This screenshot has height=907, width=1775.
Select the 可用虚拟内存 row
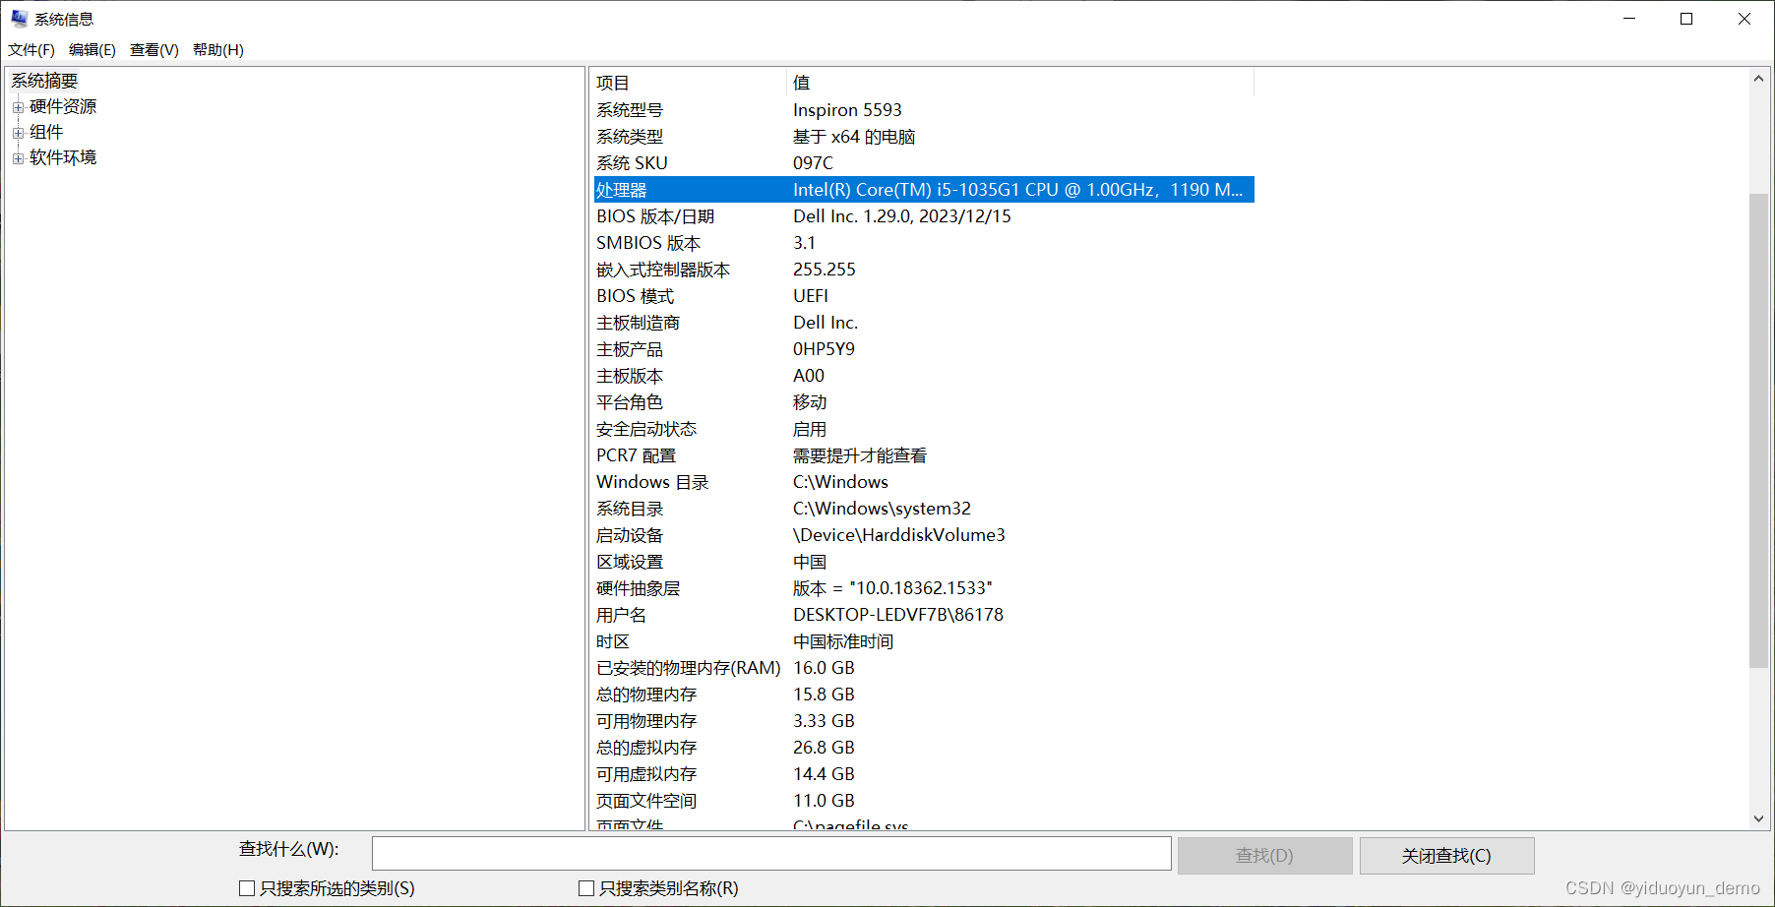click(x=924, y=774)
